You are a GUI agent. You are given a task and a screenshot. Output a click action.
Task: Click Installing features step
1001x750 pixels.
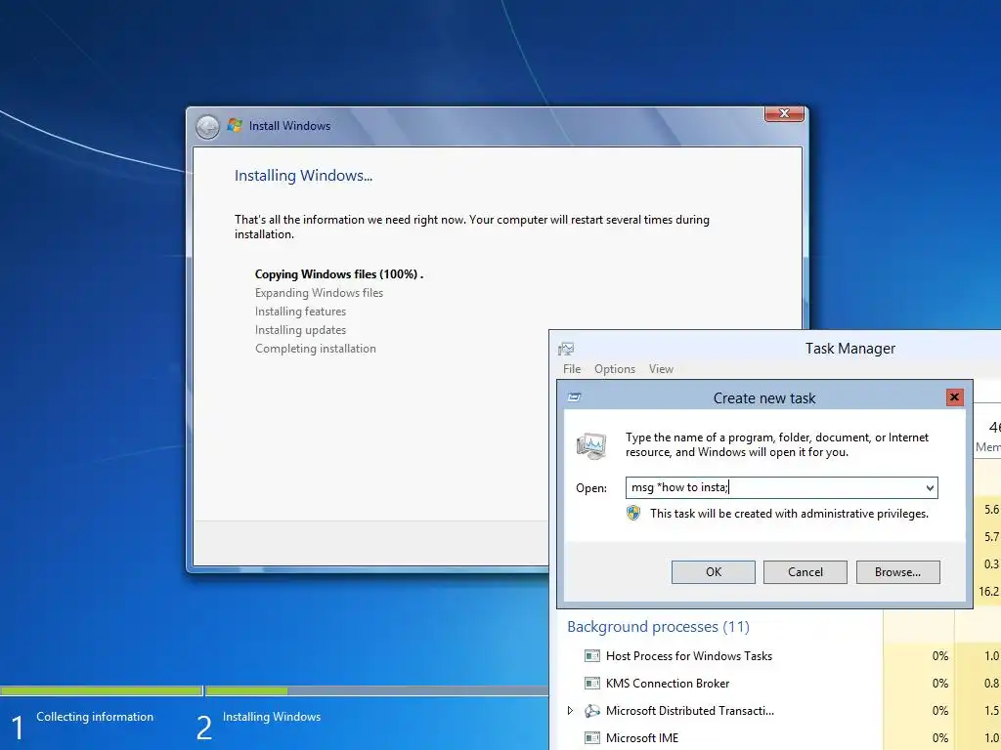click(301, 312)
